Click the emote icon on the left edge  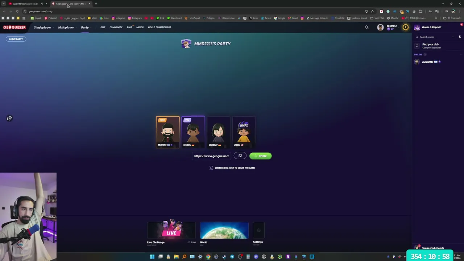click(9, 118)
